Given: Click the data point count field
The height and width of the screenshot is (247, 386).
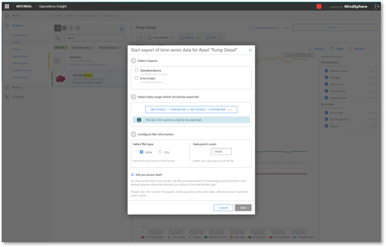Looking at the screenshot, I should tap(221, 151).
